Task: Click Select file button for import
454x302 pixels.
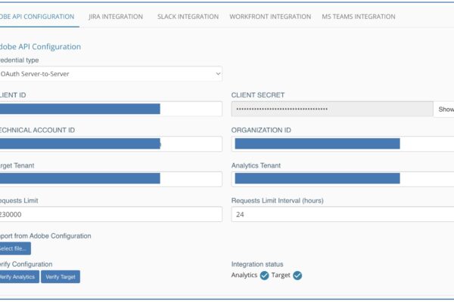Action: click(x=15, y=248)
